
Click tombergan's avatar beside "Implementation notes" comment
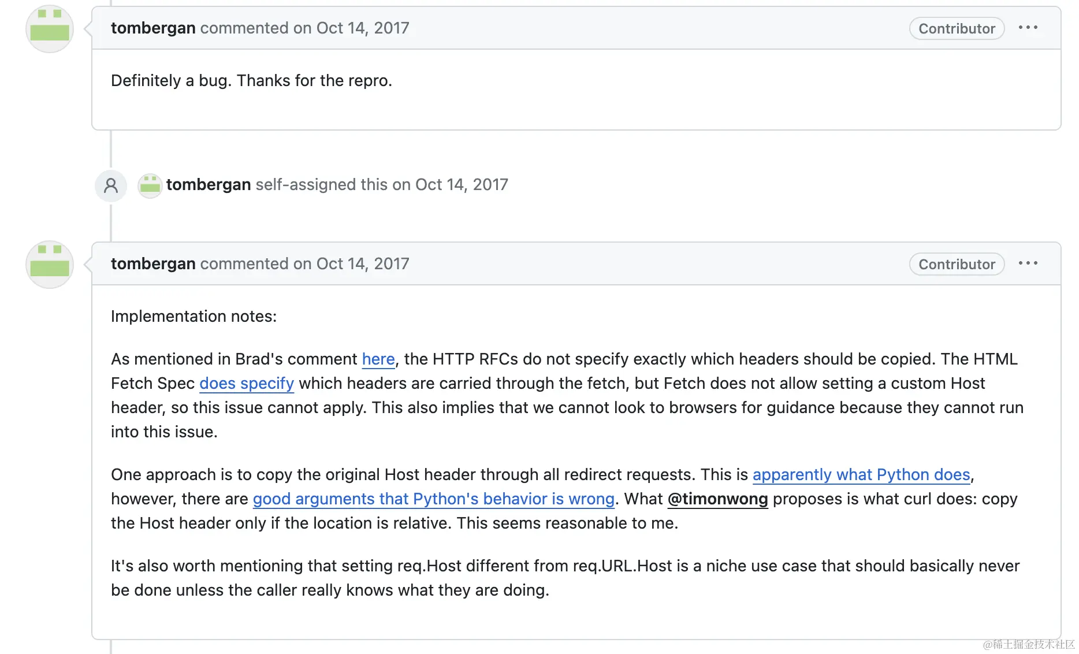point(50,265)
